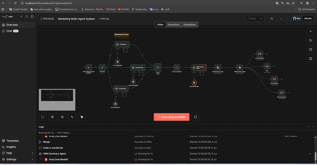Open Templates in sidebar
Viewport: 317px width, 165px height.
pos(18,141)
